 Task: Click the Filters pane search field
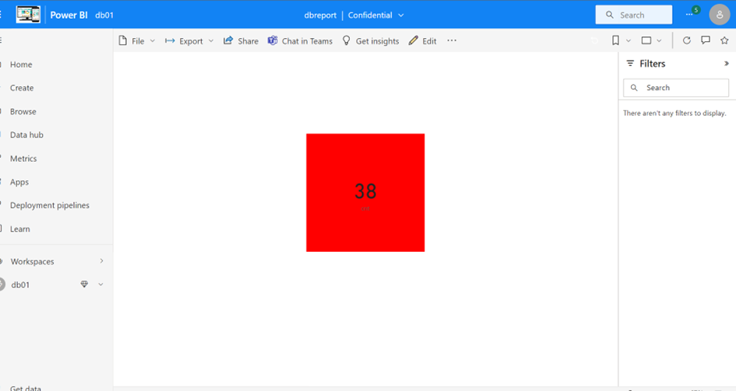tap(676, 88)
